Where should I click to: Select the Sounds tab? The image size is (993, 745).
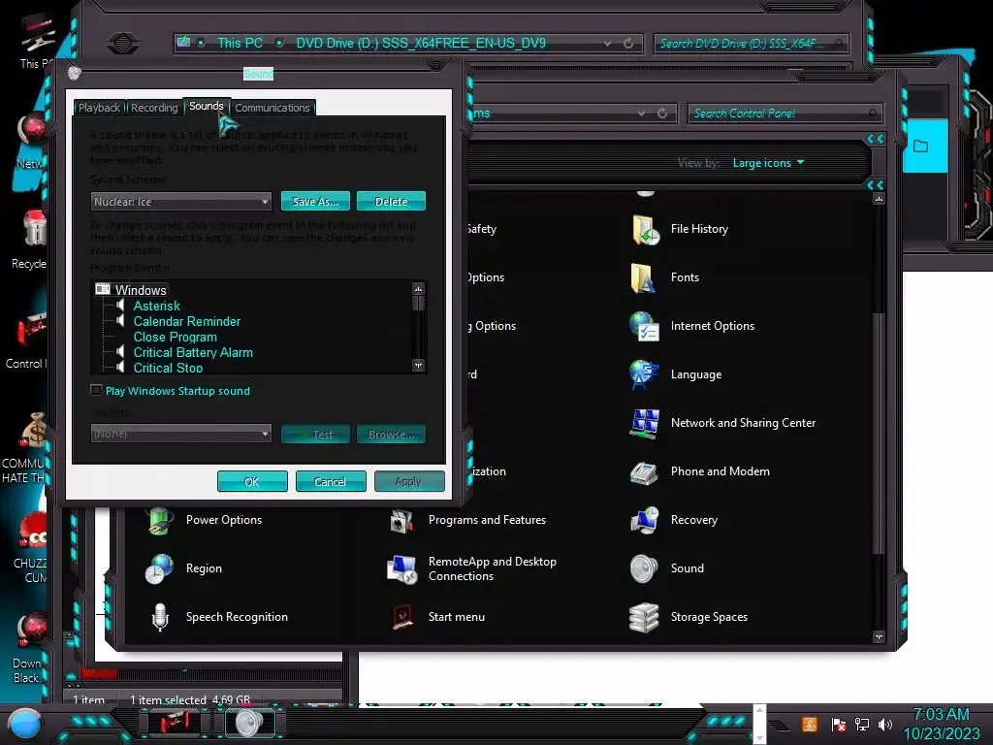(x=207, y=106)
